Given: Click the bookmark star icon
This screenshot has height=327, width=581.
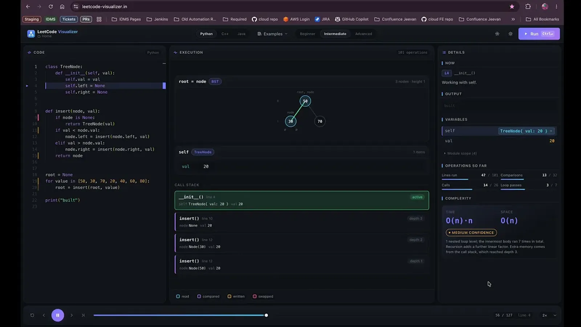Looking at the screenshot, I should tap(512, 7).
